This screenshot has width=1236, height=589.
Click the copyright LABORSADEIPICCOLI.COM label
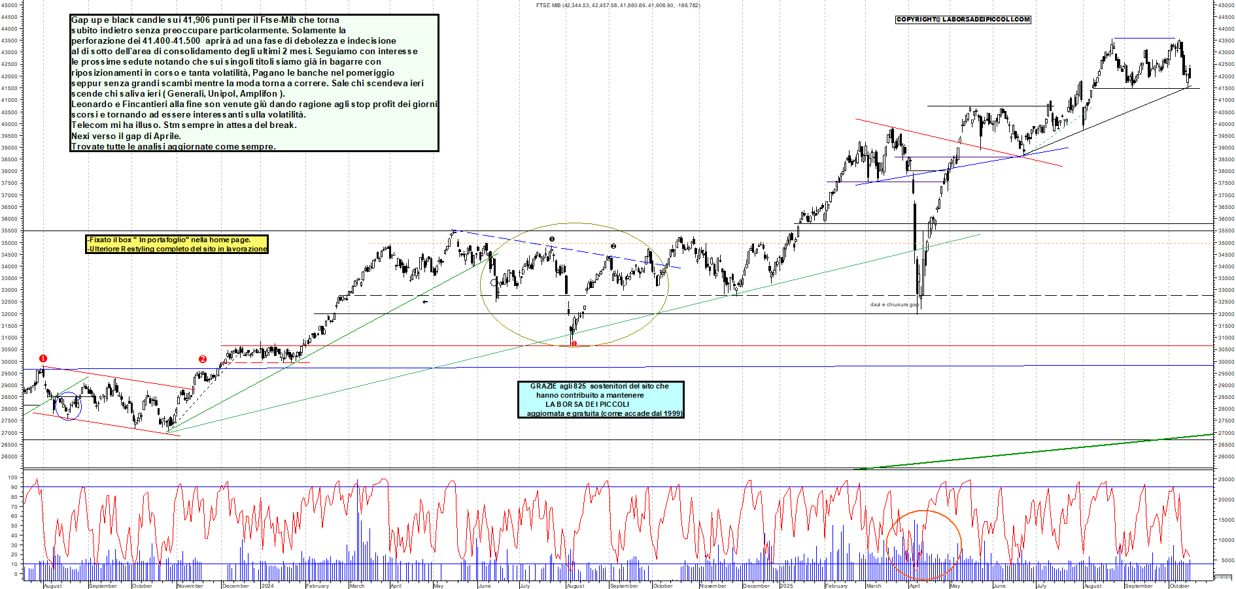coord(963,20)
